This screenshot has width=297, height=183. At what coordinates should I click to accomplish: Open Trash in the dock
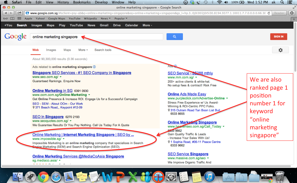click(280, 177)
